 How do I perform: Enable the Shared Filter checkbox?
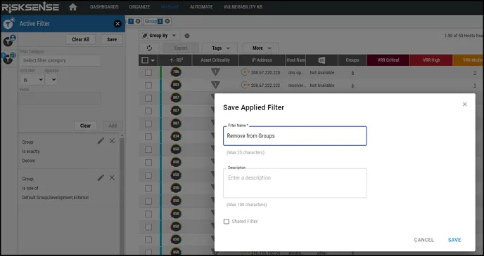click(x=227, y=221)
